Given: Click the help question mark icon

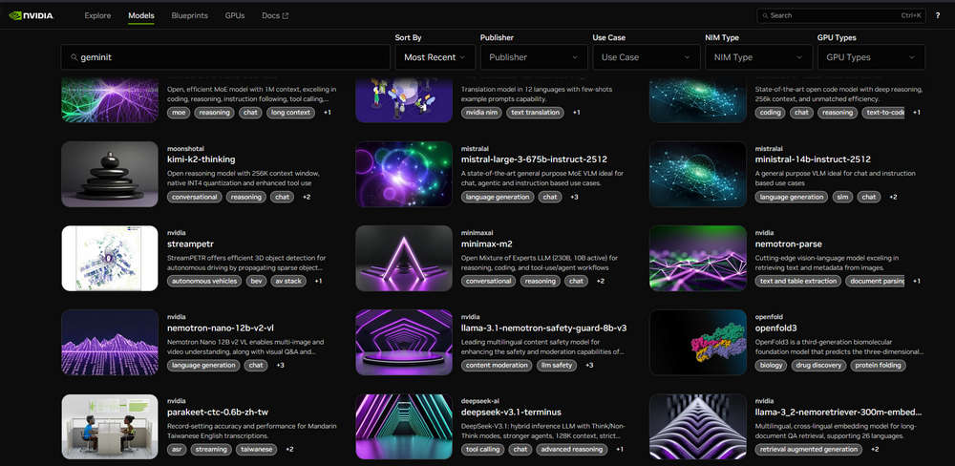Looking at the screenshot, I should [938, 16].
